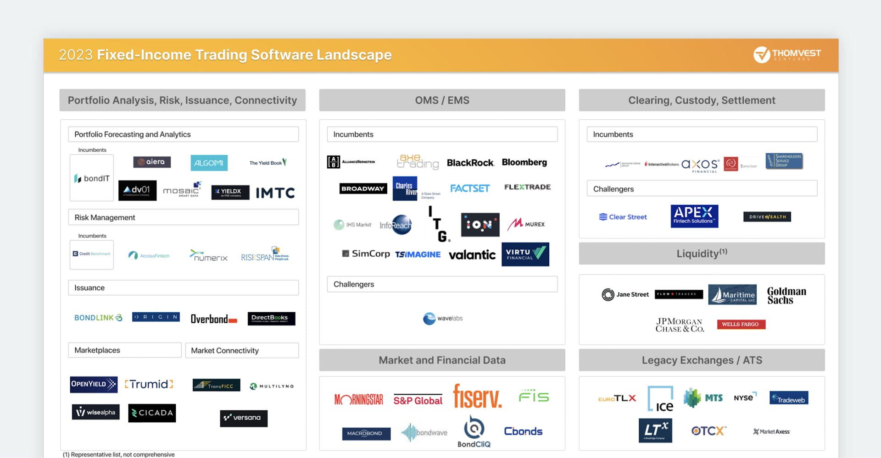Click the Clearing, Custody, Settlement header
The height and width of the screenshot is (458, 881).
702,100
